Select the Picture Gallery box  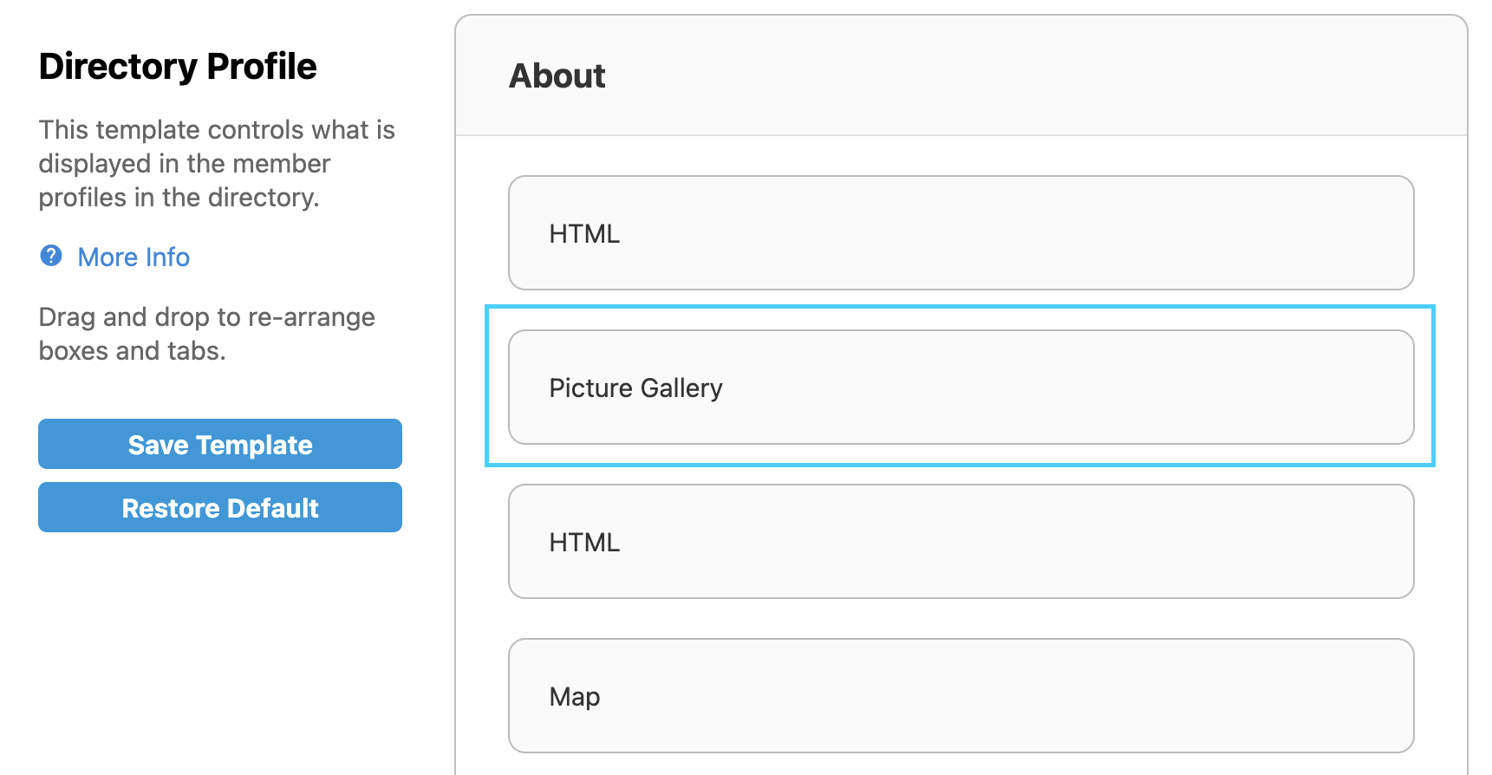click(x=961, y=387)
